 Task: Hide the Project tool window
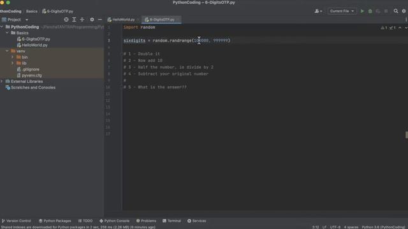tap(100, 20)
